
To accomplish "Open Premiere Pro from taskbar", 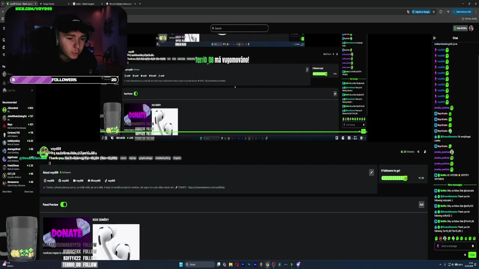I will (x=243, y=265).
